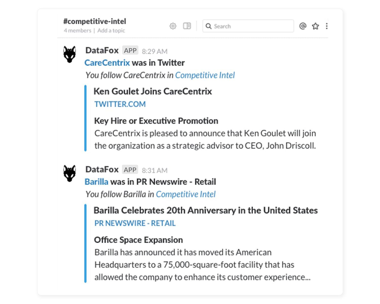
Task: Open mentions and reactions @ icon
Action: click(x=303, y=26)
